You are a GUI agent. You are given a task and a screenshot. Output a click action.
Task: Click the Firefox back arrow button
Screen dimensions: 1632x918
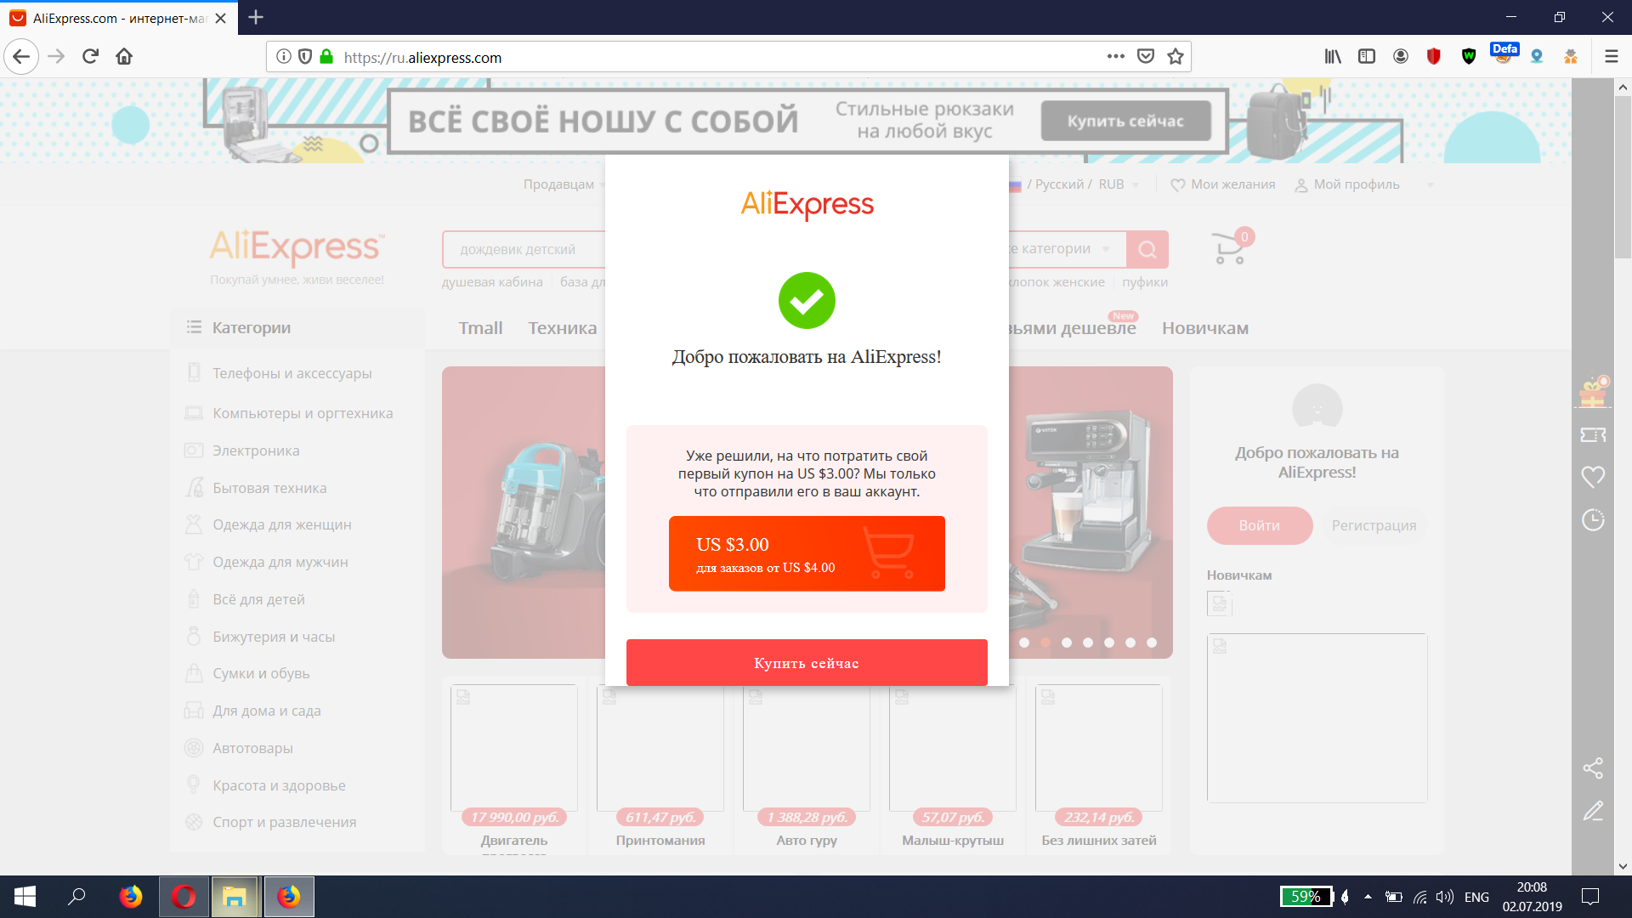(22, 57)
